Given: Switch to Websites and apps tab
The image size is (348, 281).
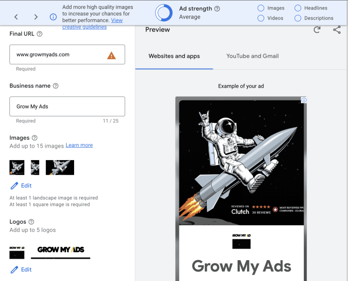Looking at the screenshot, I should (x=174, y=56).
